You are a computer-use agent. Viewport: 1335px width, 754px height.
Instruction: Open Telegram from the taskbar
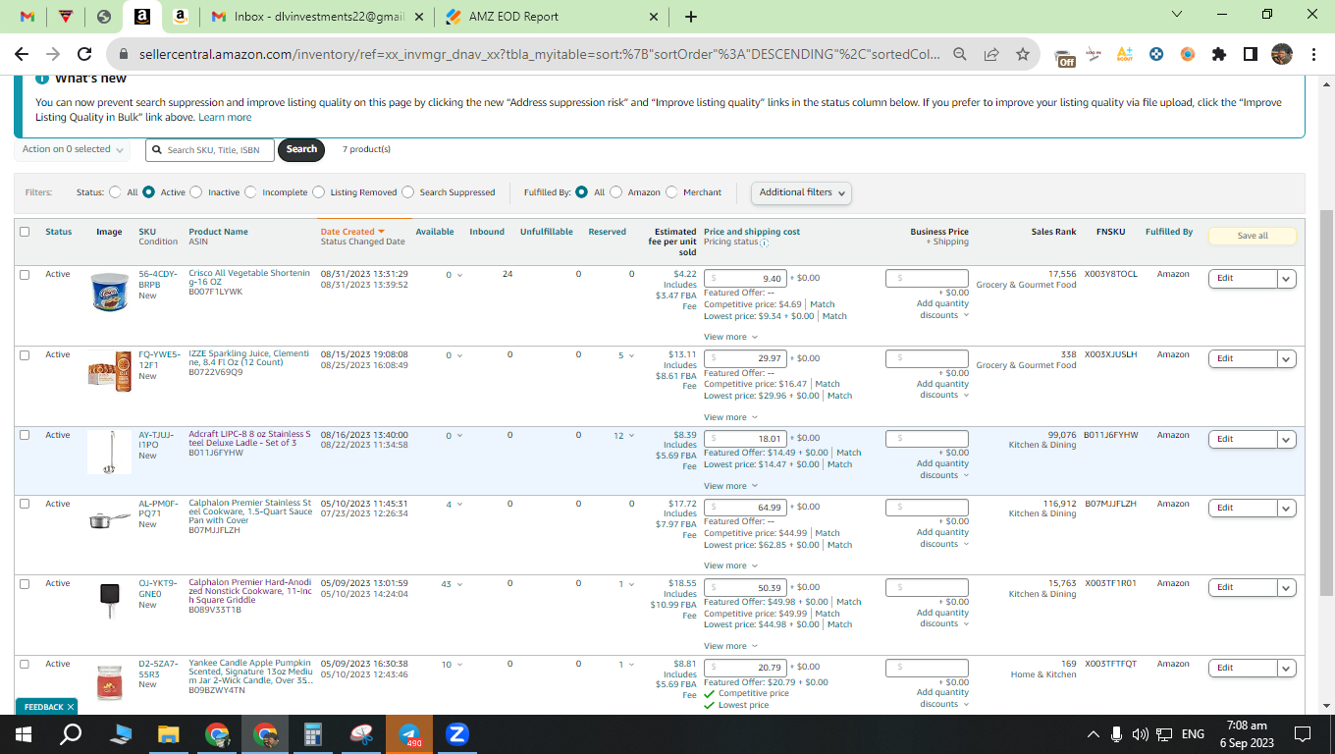[x=409, y=733]
